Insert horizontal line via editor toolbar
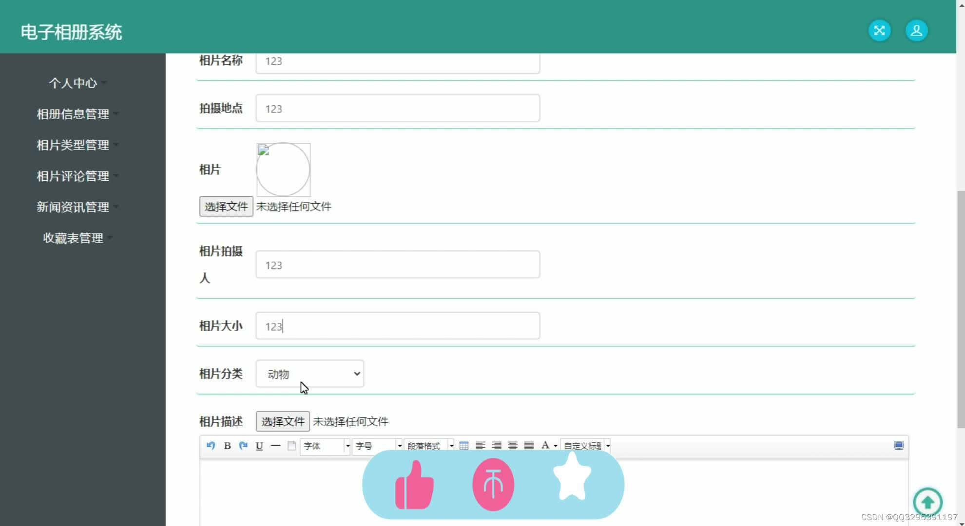Image resolution: width=965 pixels, height=526 pixels. pos(275,446)
